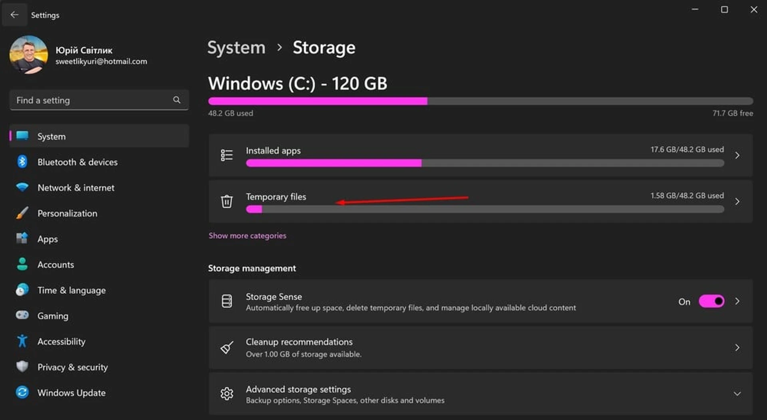Click the Cleanup recommendations chevron arrow
This screenshot has height=420, width=767.
pyautogui.click(x=737, y=348)
